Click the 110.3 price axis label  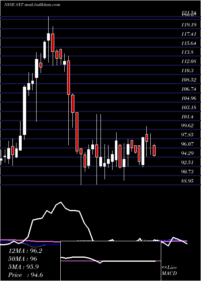pyautogui.click(x=187, y=71)
